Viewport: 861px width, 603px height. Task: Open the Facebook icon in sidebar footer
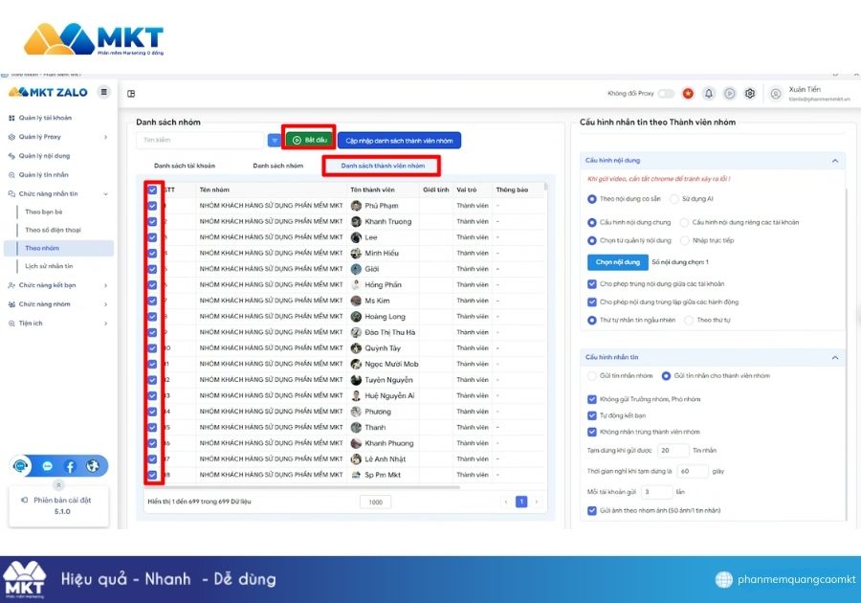(70, 467)
